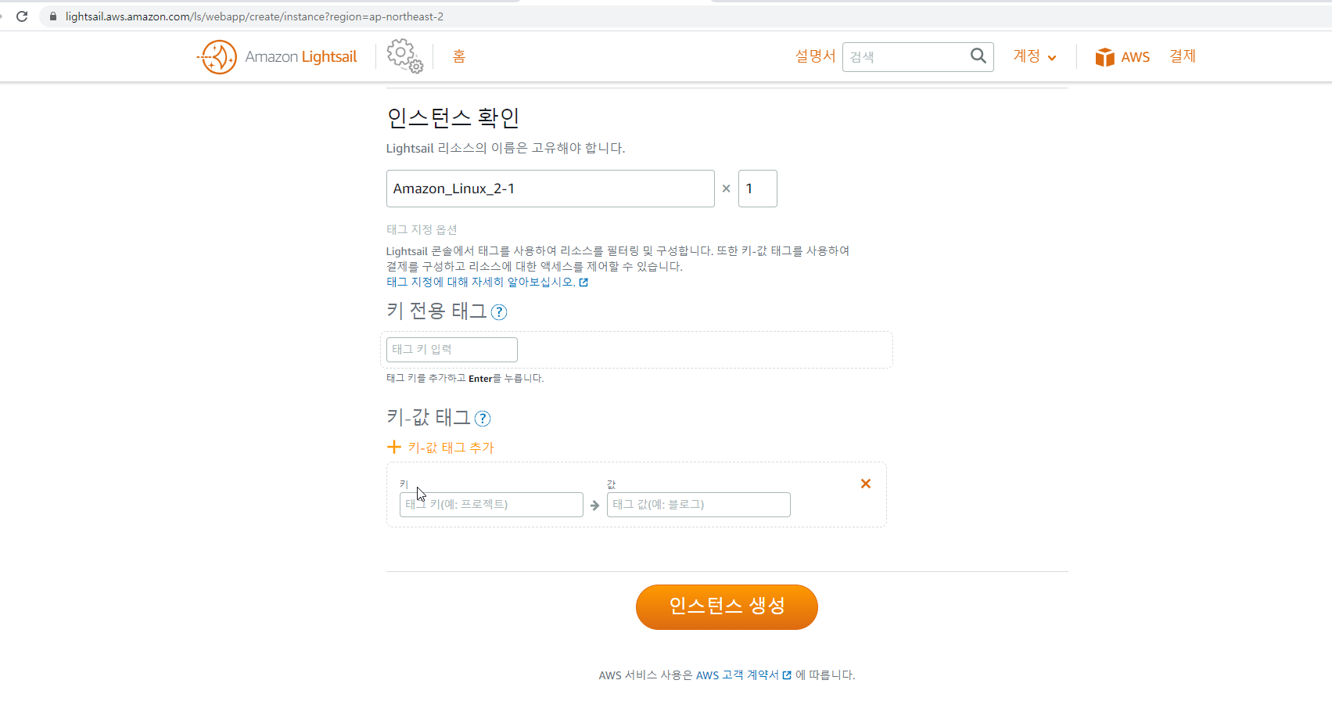Reload the page with browser refresh icon

pos(22,16)
